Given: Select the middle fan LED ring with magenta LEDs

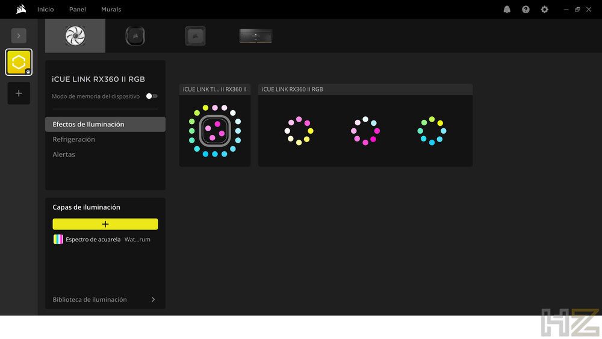Looking at the screenshot, I should click(365, 131).
